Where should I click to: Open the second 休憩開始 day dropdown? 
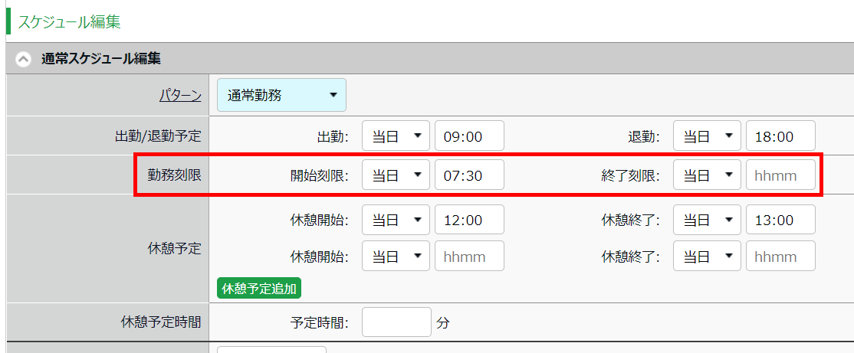coord(396,256)
